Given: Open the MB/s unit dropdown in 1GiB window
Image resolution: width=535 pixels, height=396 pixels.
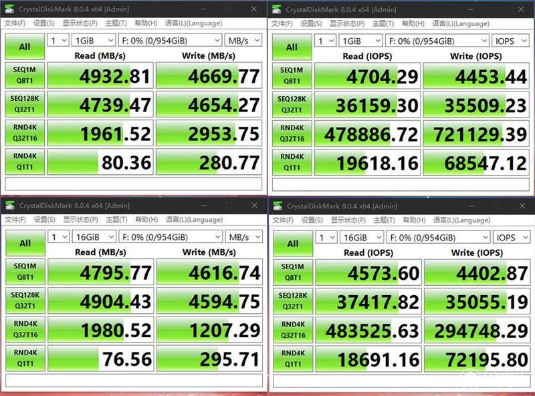Looking at the screenshot, I should click(x=243, y=41).
